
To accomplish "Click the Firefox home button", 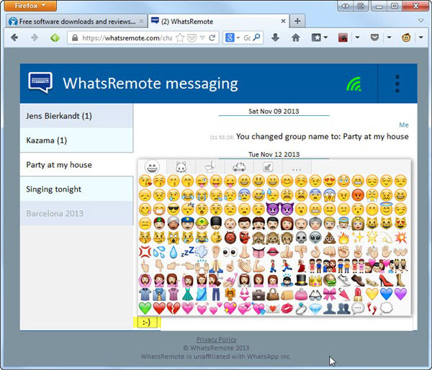I will pyautogui.click(x=295, y=37).
